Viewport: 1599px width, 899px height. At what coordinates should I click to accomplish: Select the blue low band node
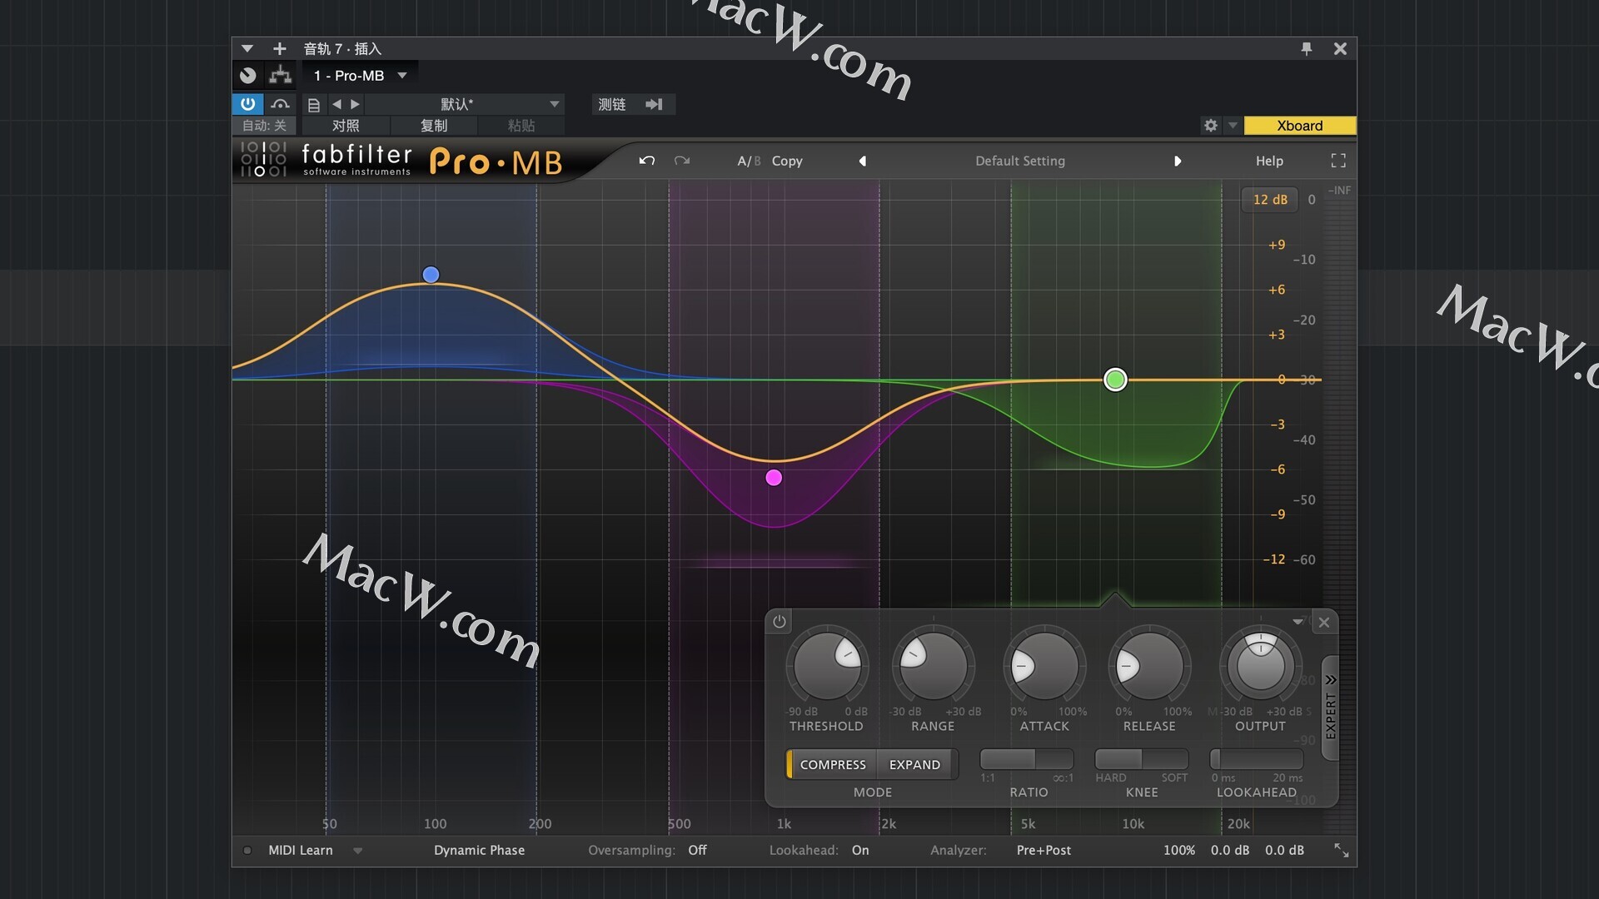tap(431, 275)
